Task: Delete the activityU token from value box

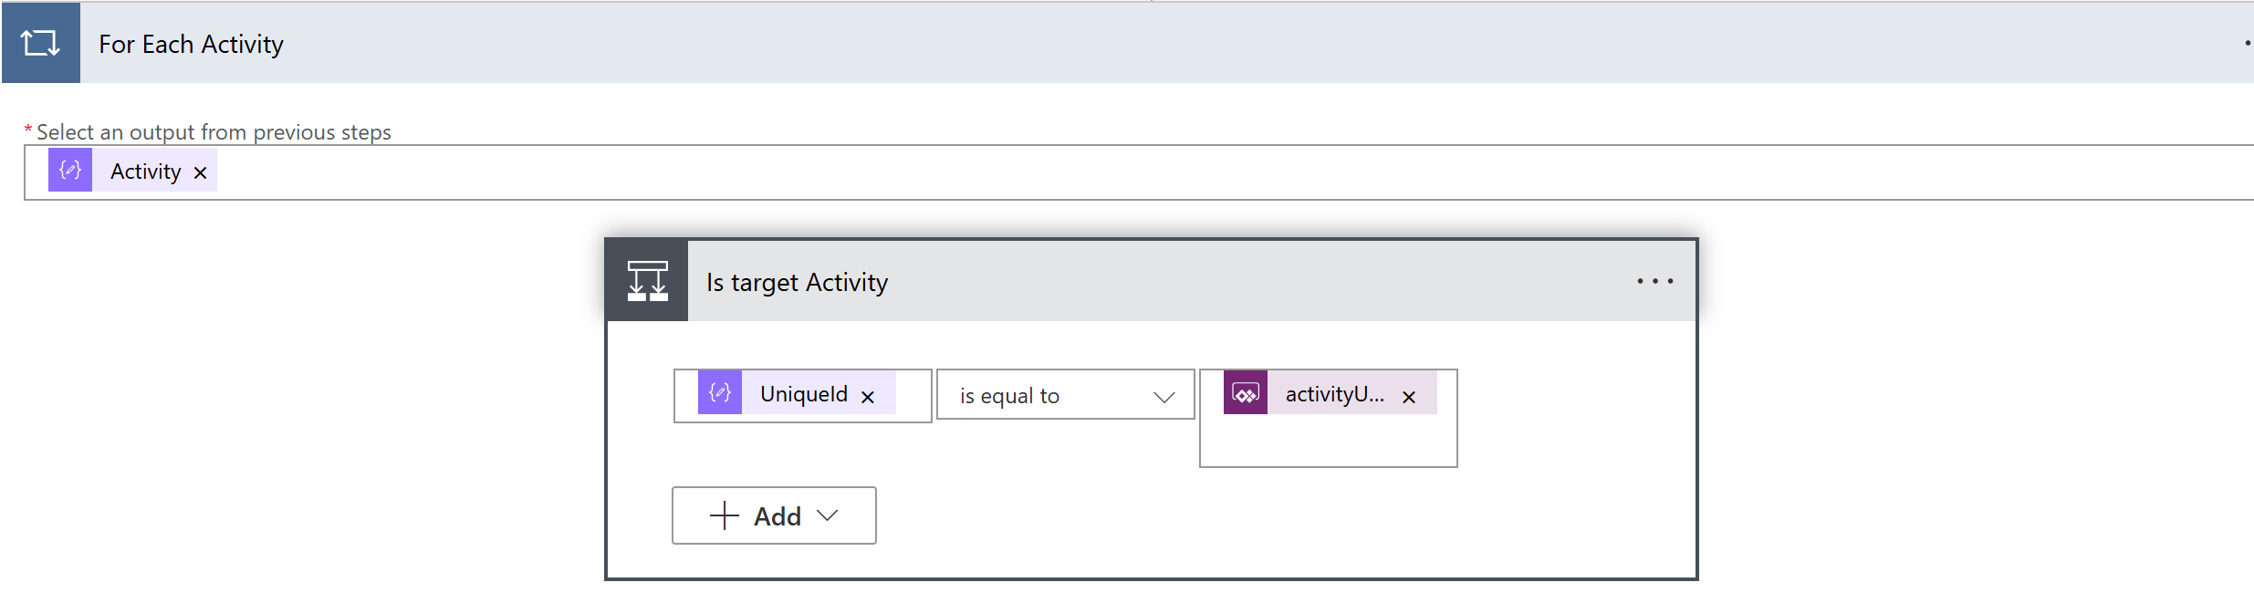Action: point(1409,397)
